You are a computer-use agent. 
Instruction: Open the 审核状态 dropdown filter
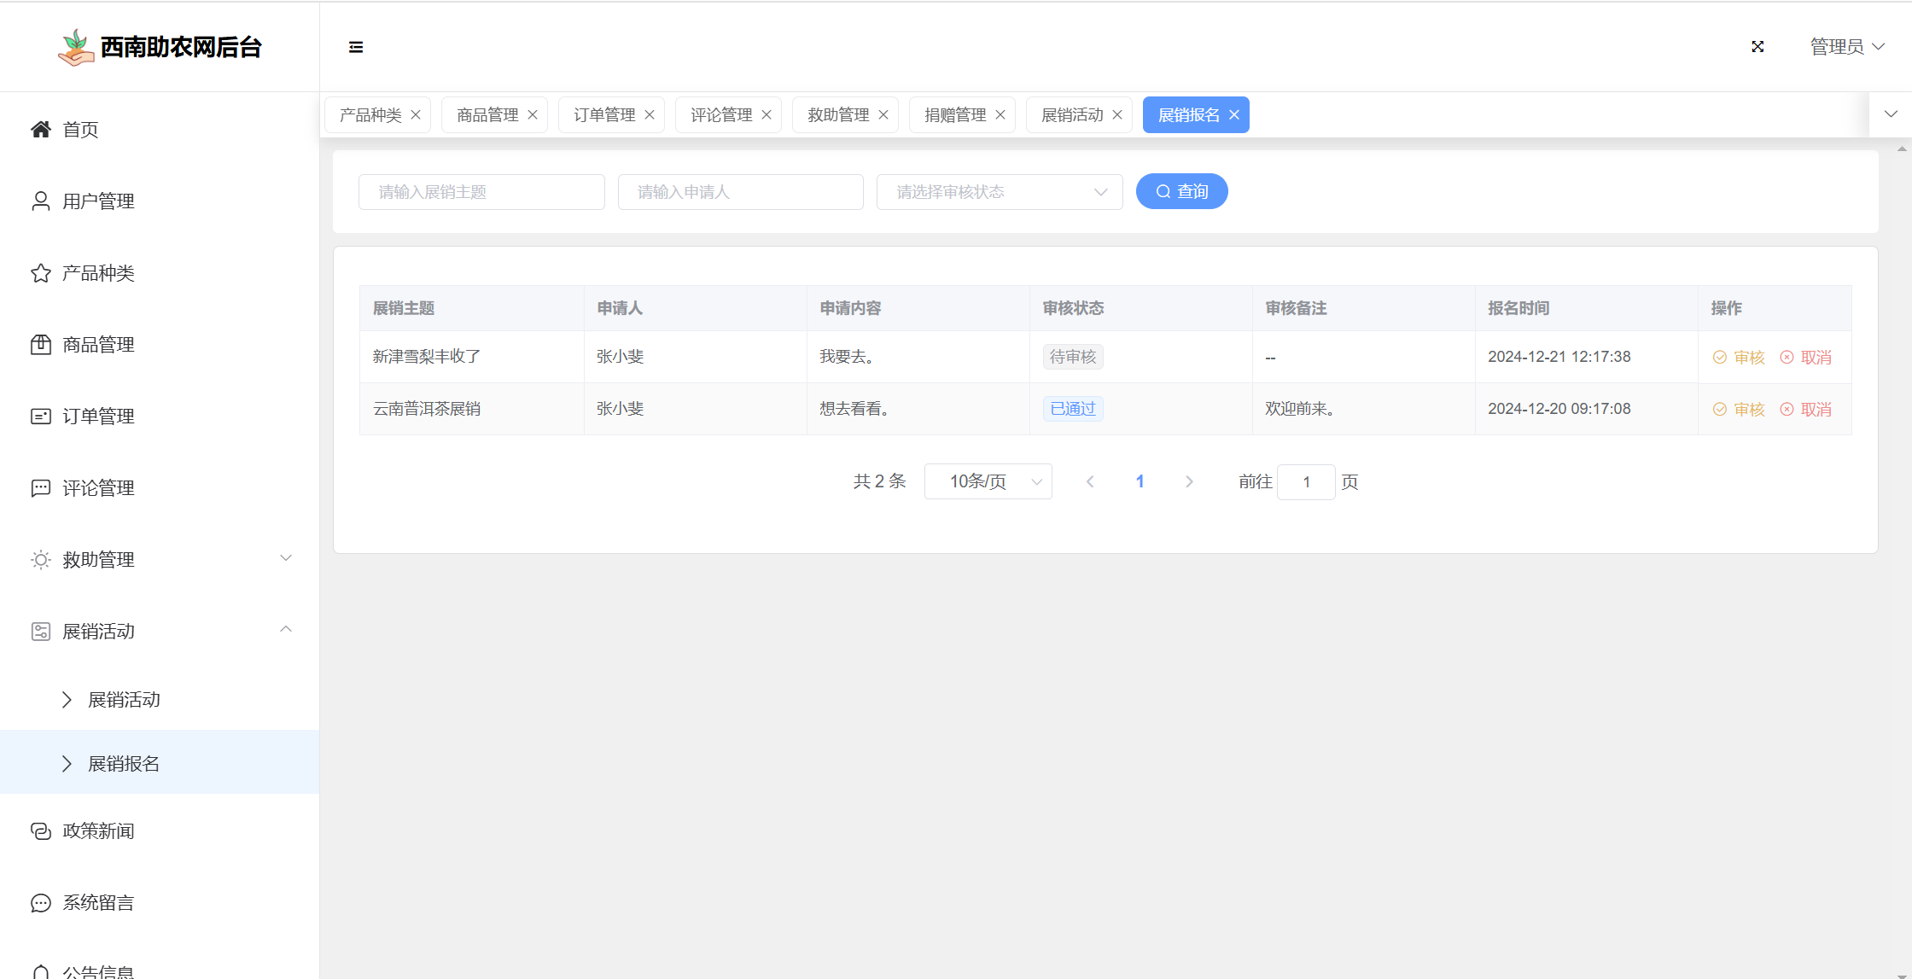999,192
